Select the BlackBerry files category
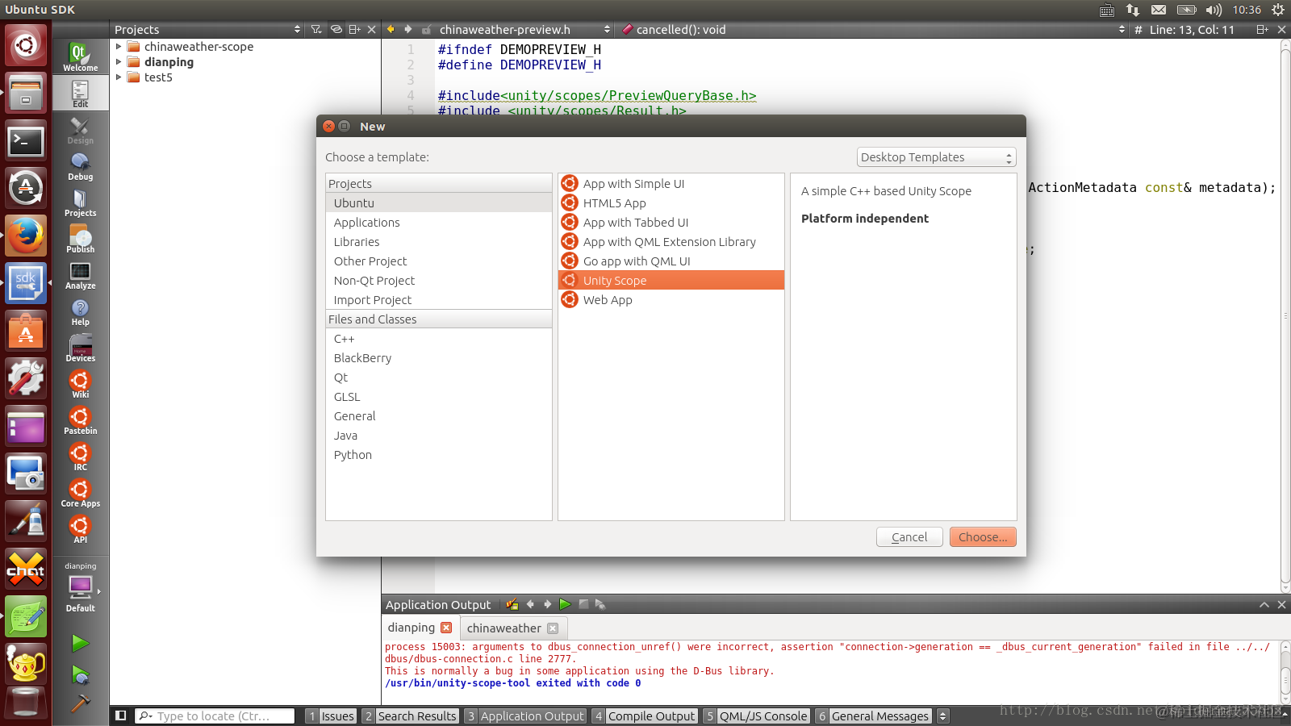Viewport: 1291px width, 726px height. click(439, 358)
